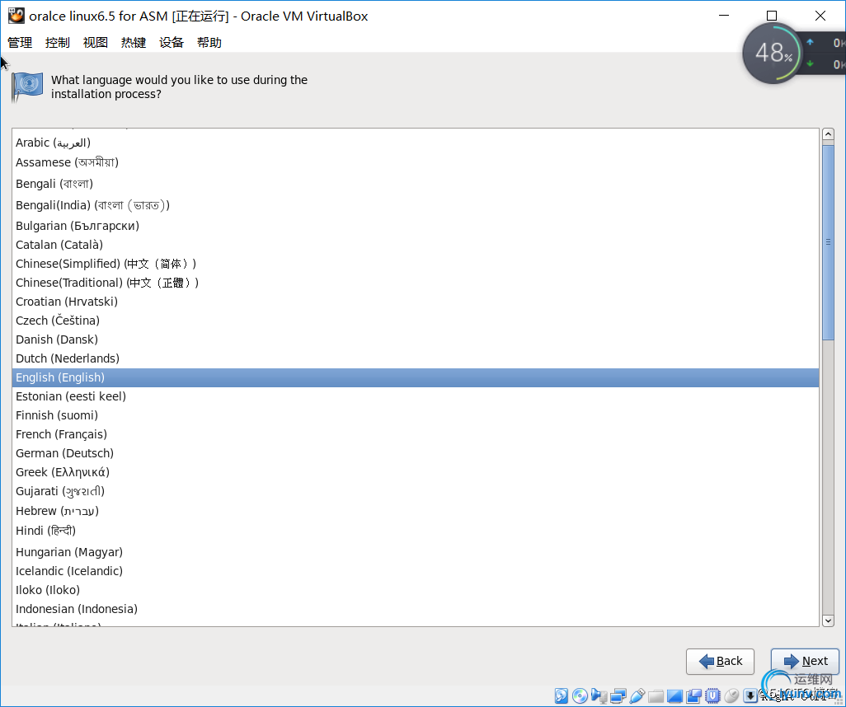846x707 pixels.
Task: Select German (Deutsch)
Action: (x=416, y=453)
